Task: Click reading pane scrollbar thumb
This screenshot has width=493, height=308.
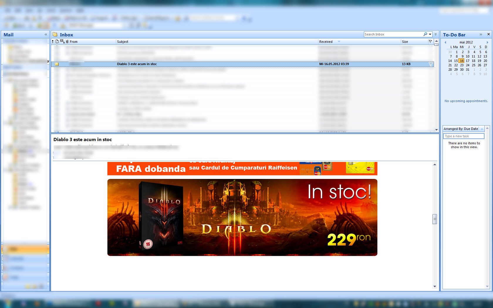Action: [x=435, y=219]
